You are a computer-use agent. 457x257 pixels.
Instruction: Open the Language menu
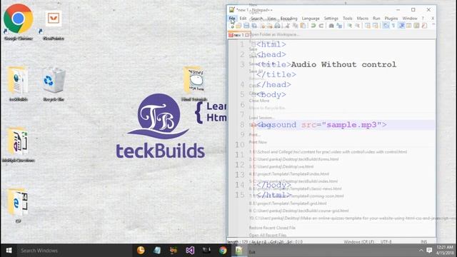311,19
